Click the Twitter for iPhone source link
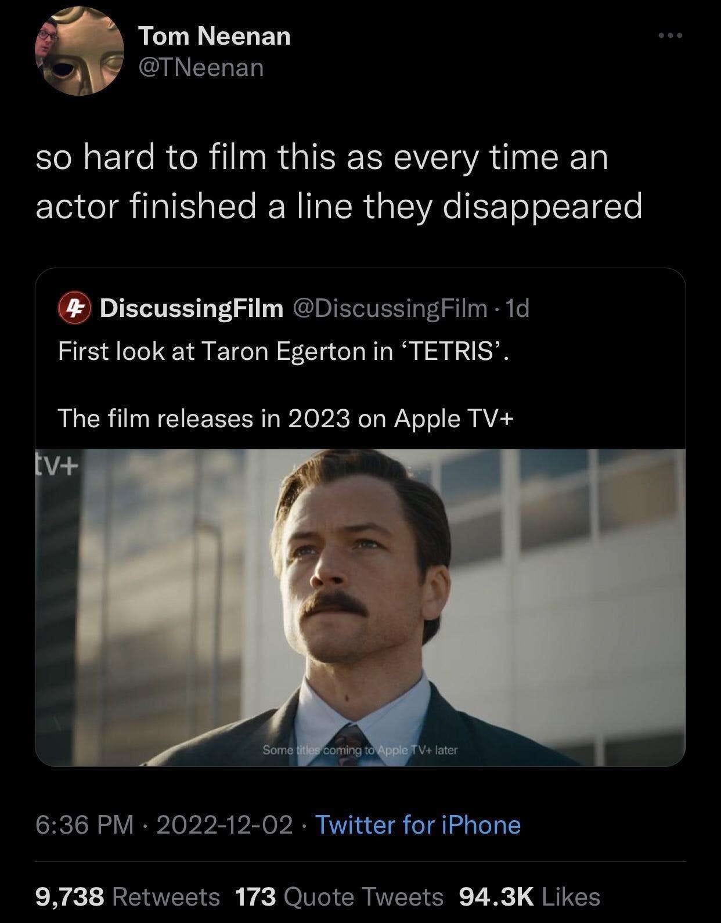This screenshot has width=721, height=923. [x=418, y=825]
